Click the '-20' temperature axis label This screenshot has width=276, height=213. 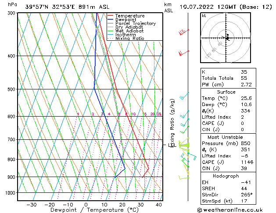[x=50, y=205]
